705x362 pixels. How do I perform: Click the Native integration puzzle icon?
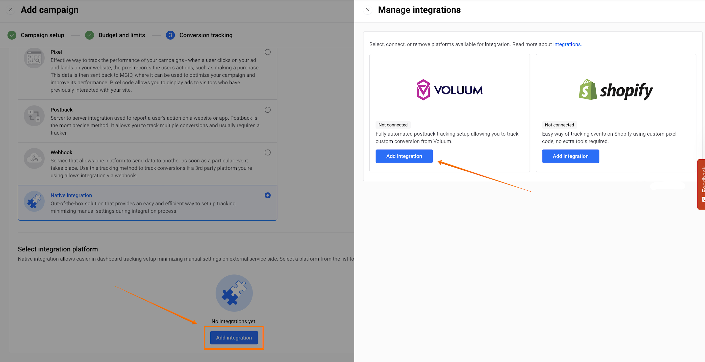(x=34, y=201)
